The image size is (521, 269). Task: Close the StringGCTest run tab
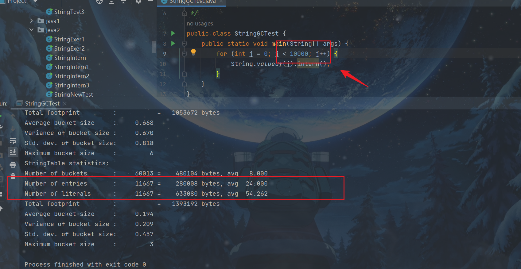(x=65, y=104)
